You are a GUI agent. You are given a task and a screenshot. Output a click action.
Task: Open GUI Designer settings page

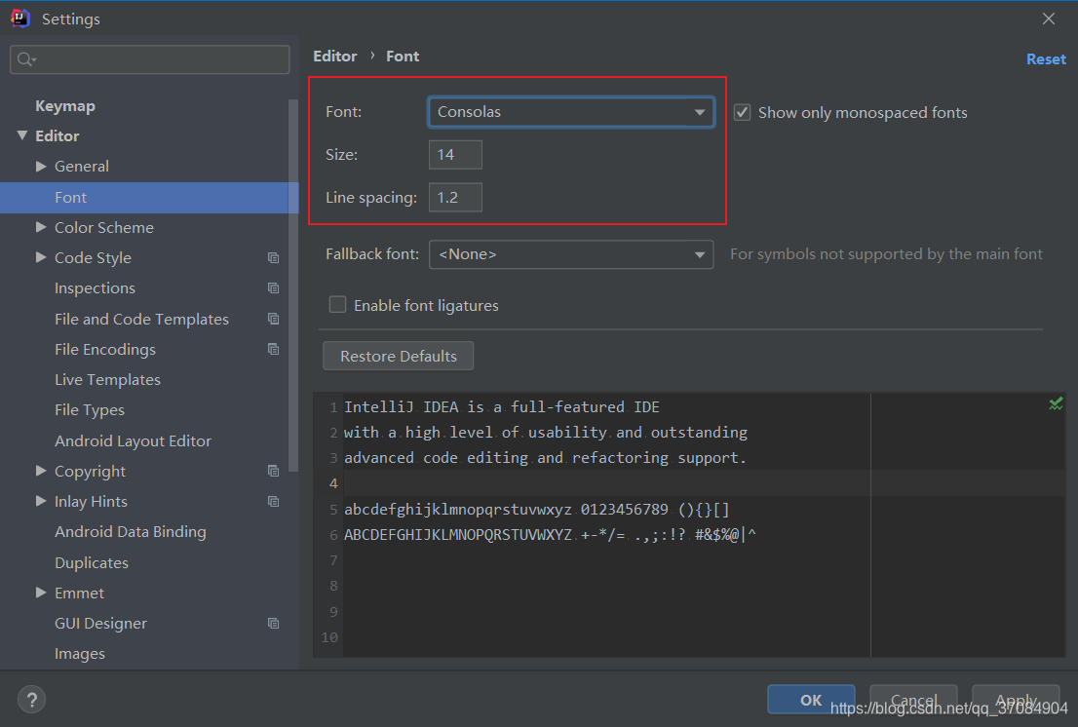100,624
